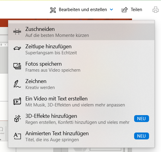Image resolution: width=161 pixels, height=152 pixels.
Task: Click the 3D effects cube icon
Action: (17, 118)
